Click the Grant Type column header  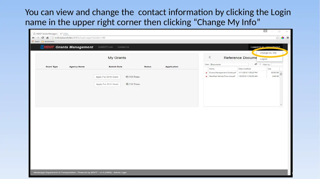52,67
